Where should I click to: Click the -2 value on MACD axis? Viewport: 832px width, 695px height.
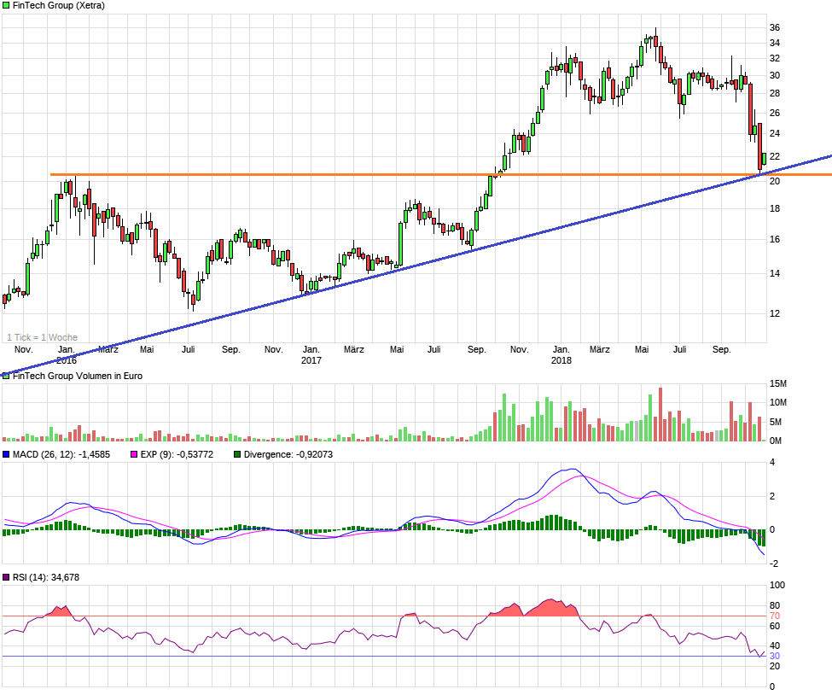coord(774,564)
